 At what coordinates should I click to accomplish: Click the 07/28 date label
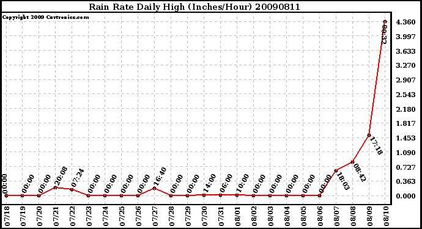[172, 216]
